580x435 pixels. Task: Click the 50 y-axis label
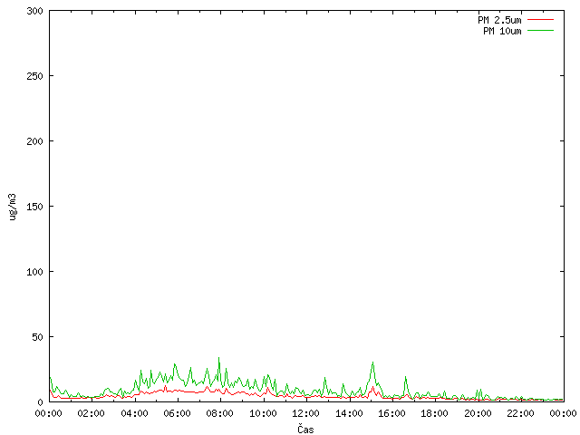(x=37, y=337)
